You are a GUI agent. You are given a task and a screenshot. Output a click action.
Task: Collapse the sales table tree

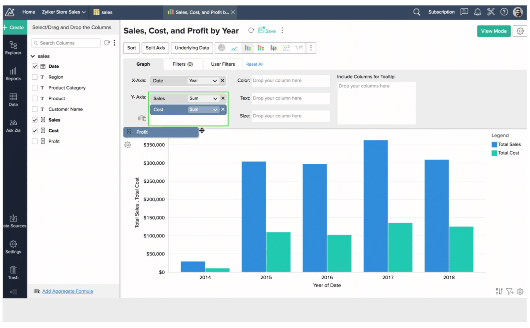click(x=33, y=56)
